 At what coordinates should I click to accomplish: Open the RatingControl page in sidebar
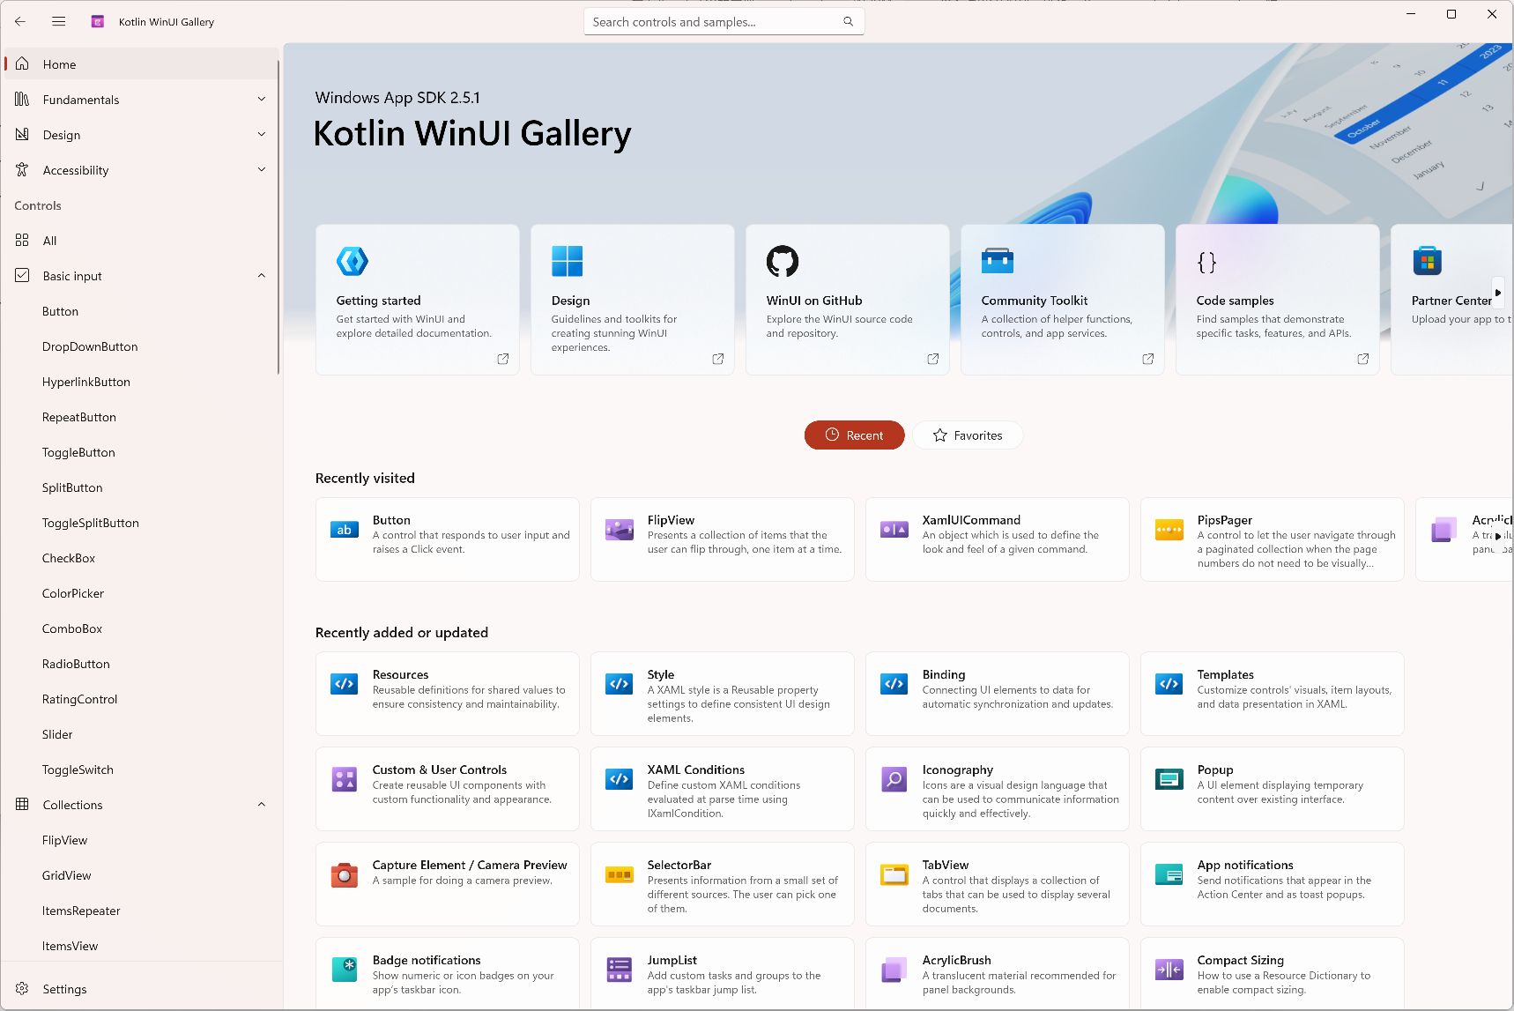click(141, 699)
